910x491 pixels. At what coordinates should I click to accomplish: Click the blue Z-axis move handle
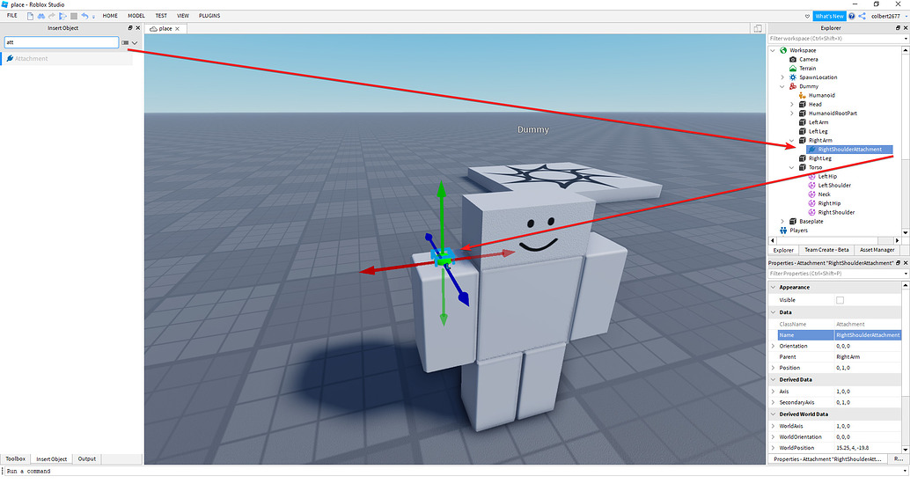coord(463,299)
